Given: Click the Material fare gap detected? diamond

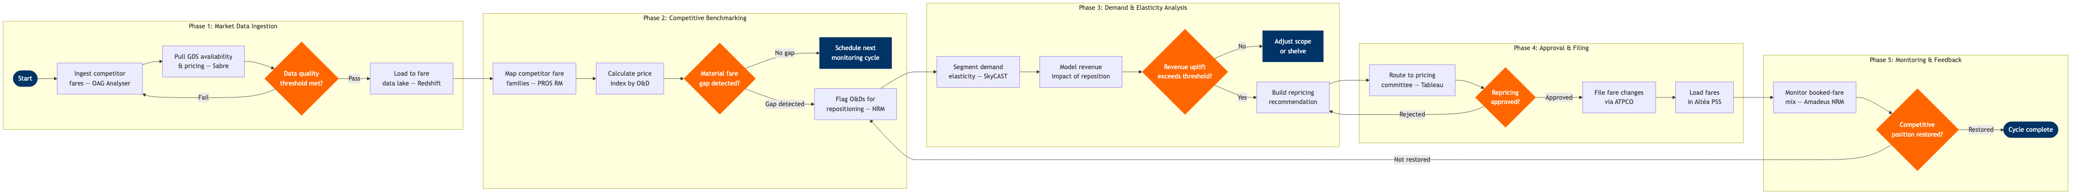Looking at the screenshot, I should [719, 79].
